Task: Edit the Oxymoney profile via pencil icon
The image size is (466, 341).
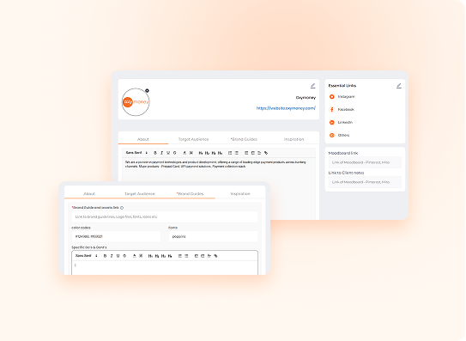Action: [313, 86]
